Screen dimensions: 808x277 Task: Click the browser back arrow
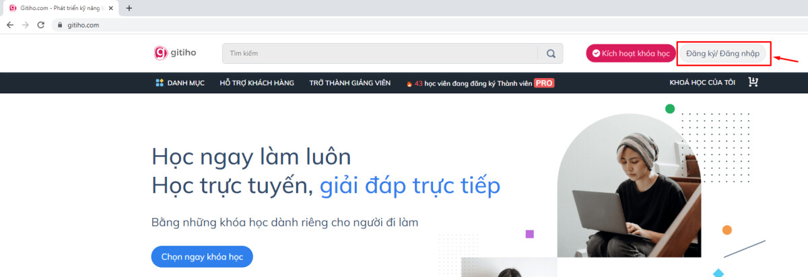(10, 25)
